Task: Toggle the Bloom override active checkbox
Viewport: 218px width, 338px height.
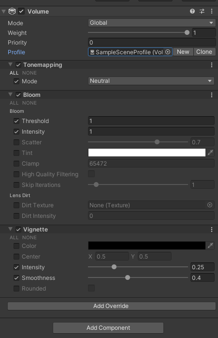Action: (x=18, y=95)
